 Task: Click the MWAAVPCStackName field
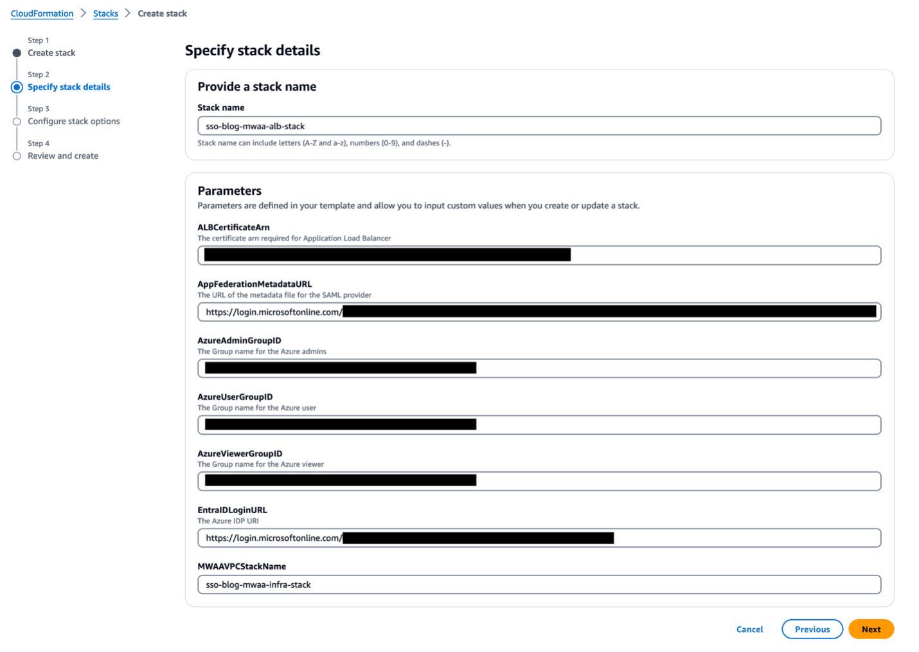tap(539, 584)
